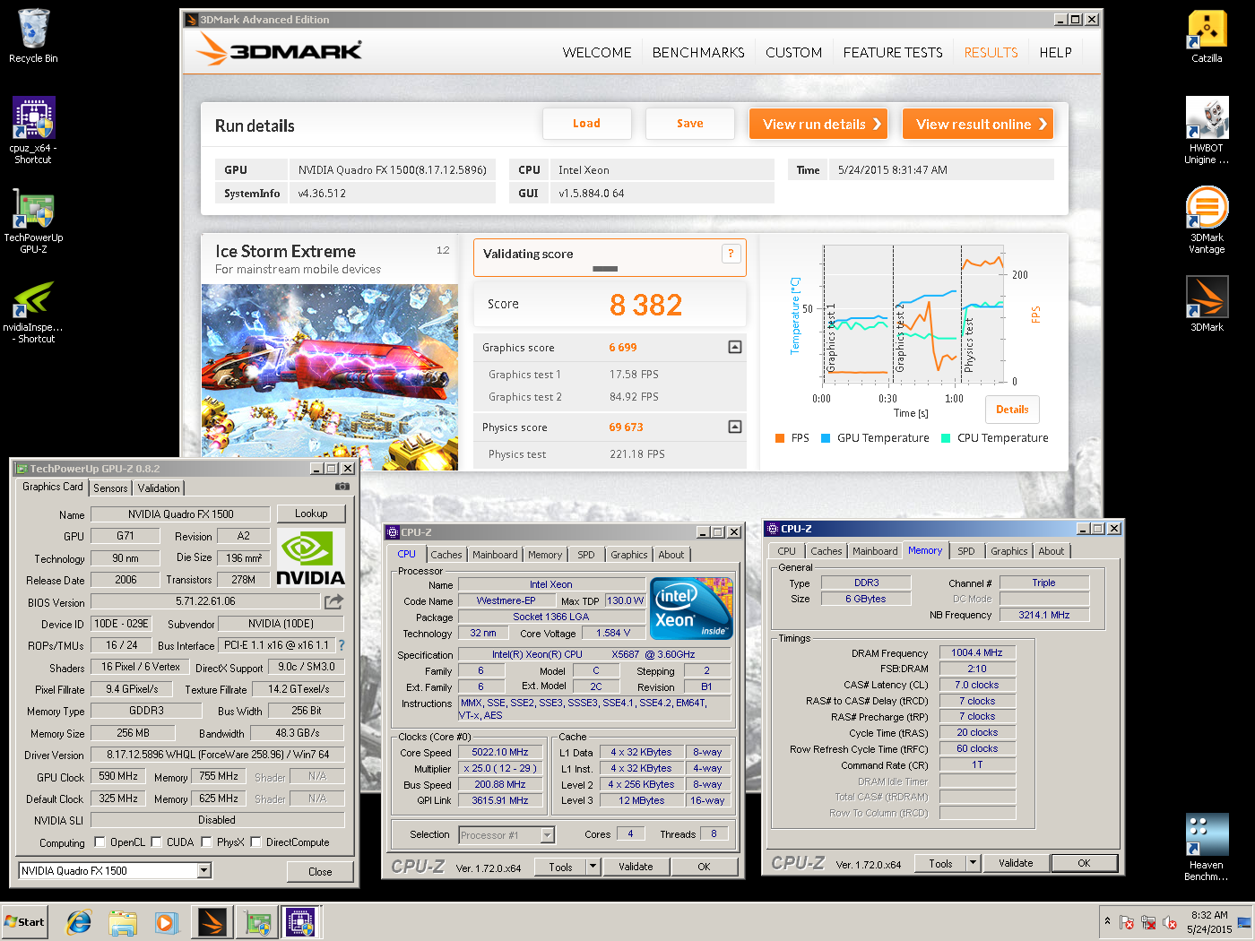Open the Recycle Bin desktop icon
The image size is (1255, 941).
33,36
